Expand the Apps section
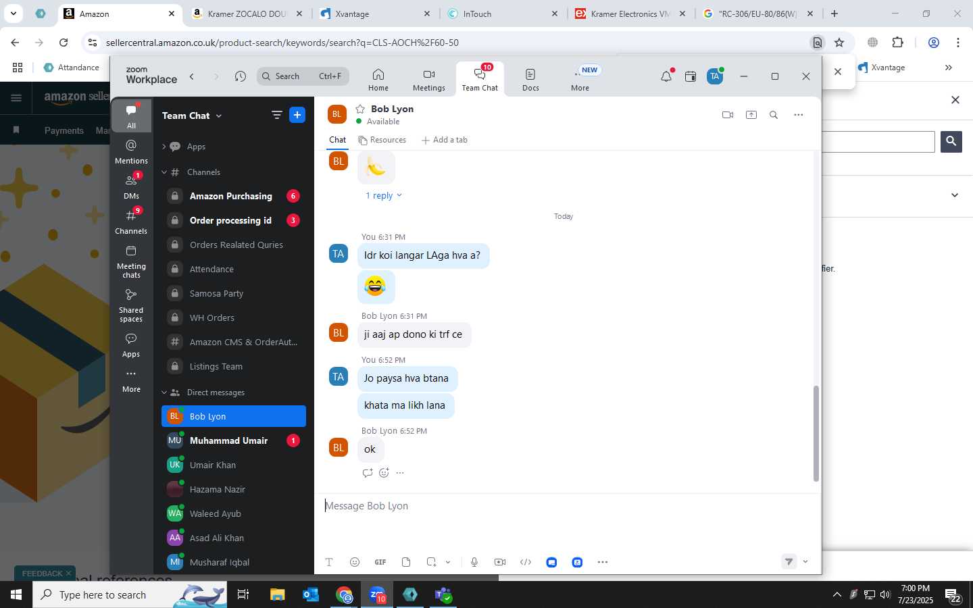Screen dimensions: 973x608 coord(164,147)
